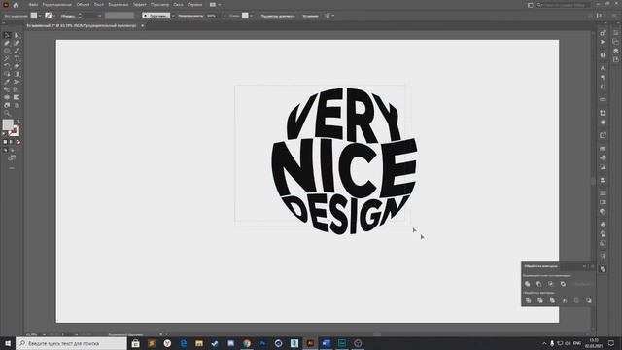Open the Edit Toolbar three-dots button
Screen dimensions: 622x350
tap(12, 168)
